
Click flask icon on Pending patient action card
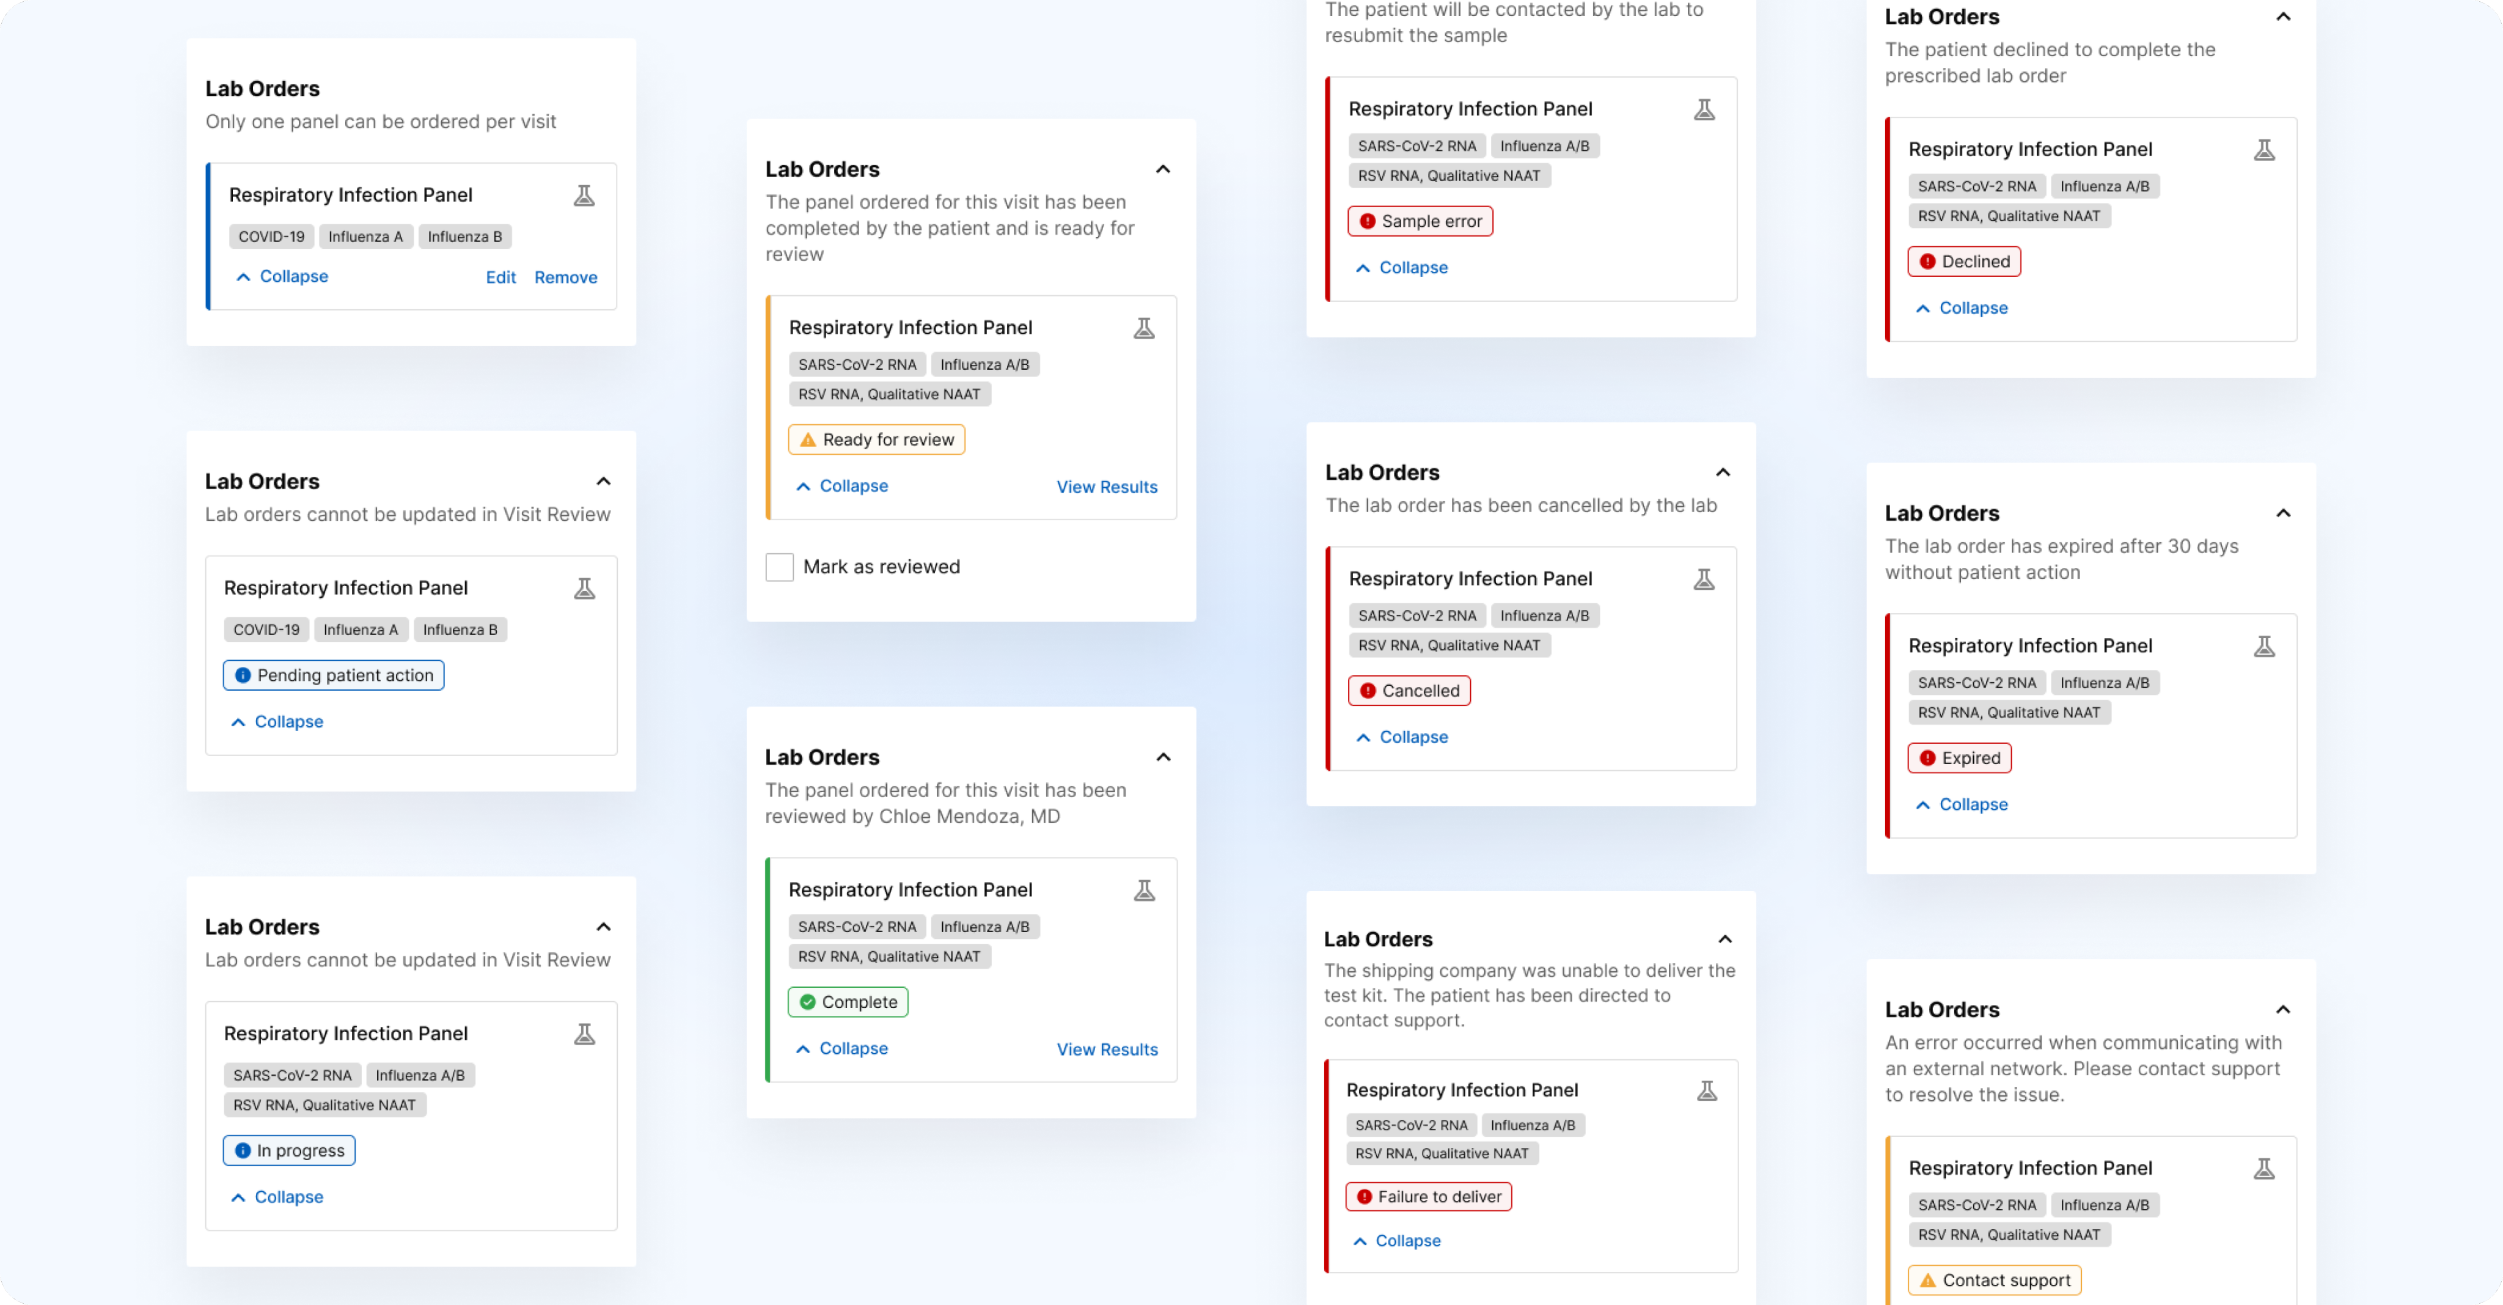(584, 588)
